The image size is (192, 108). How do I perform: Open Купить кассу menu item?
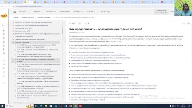coord(105,12)
